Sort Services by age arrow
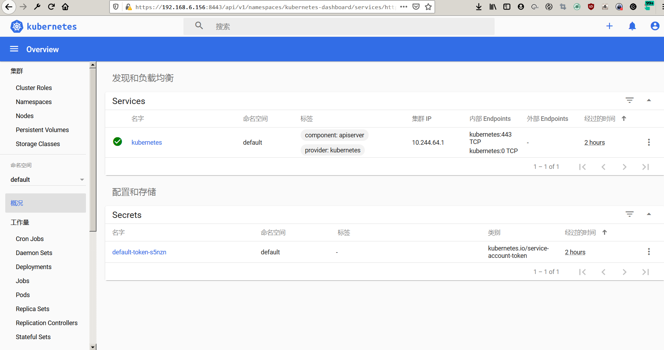 pyautogui.click(x=624, y=118)
